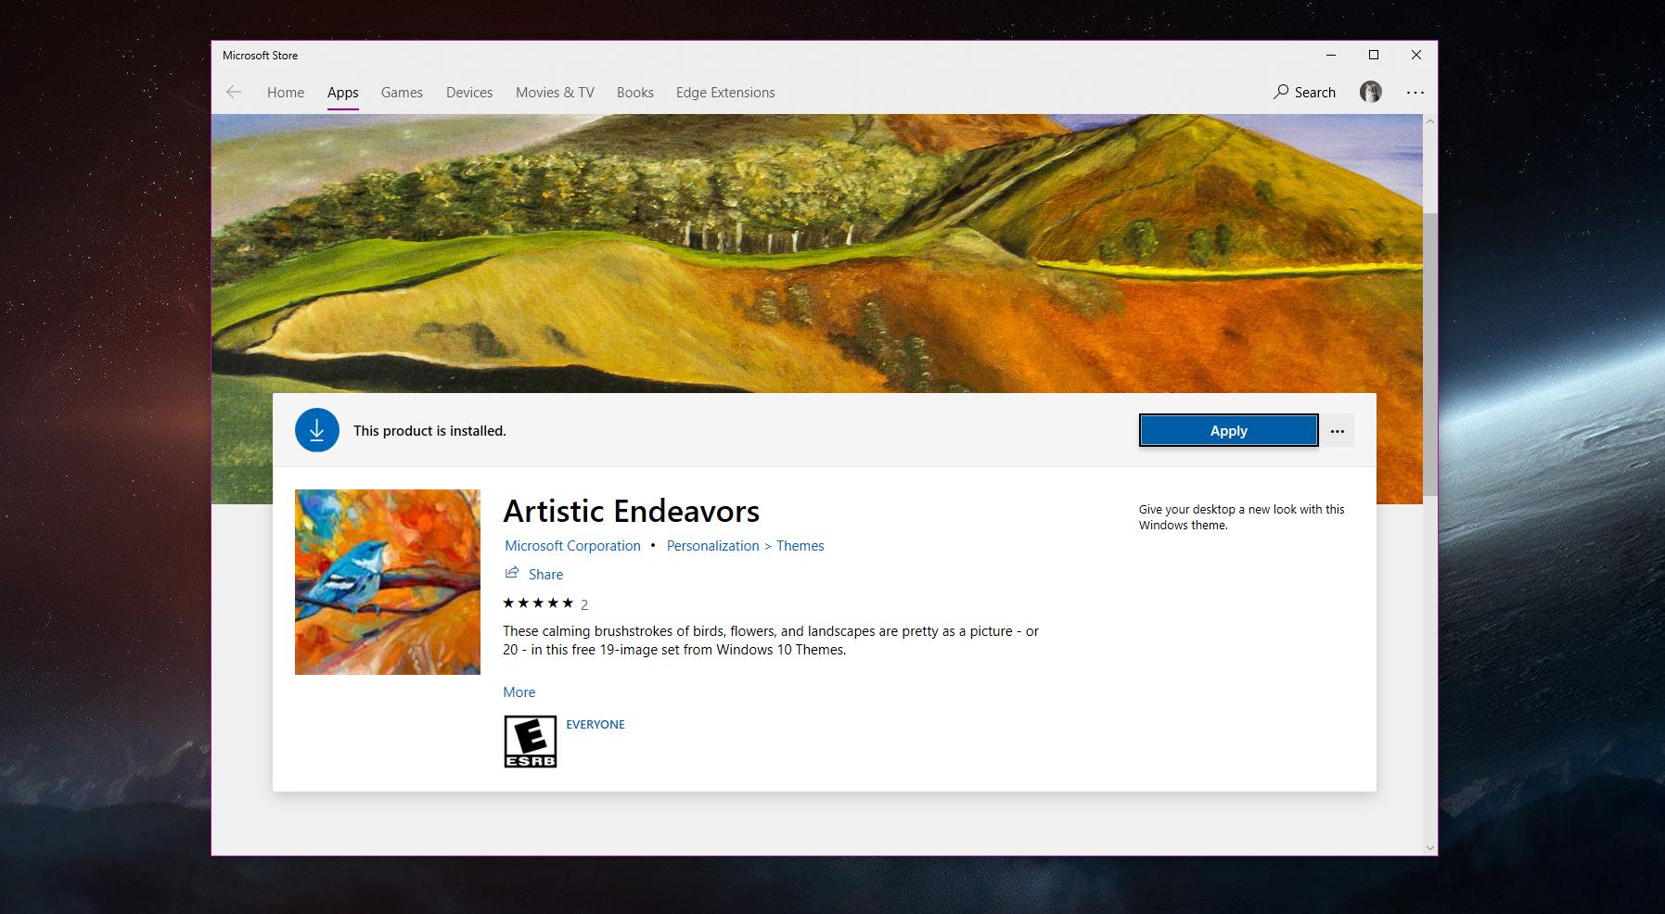This screenshot has height=914, width=1665.
Task: Switch to the Home tab
Action: (x=286, y=93)
